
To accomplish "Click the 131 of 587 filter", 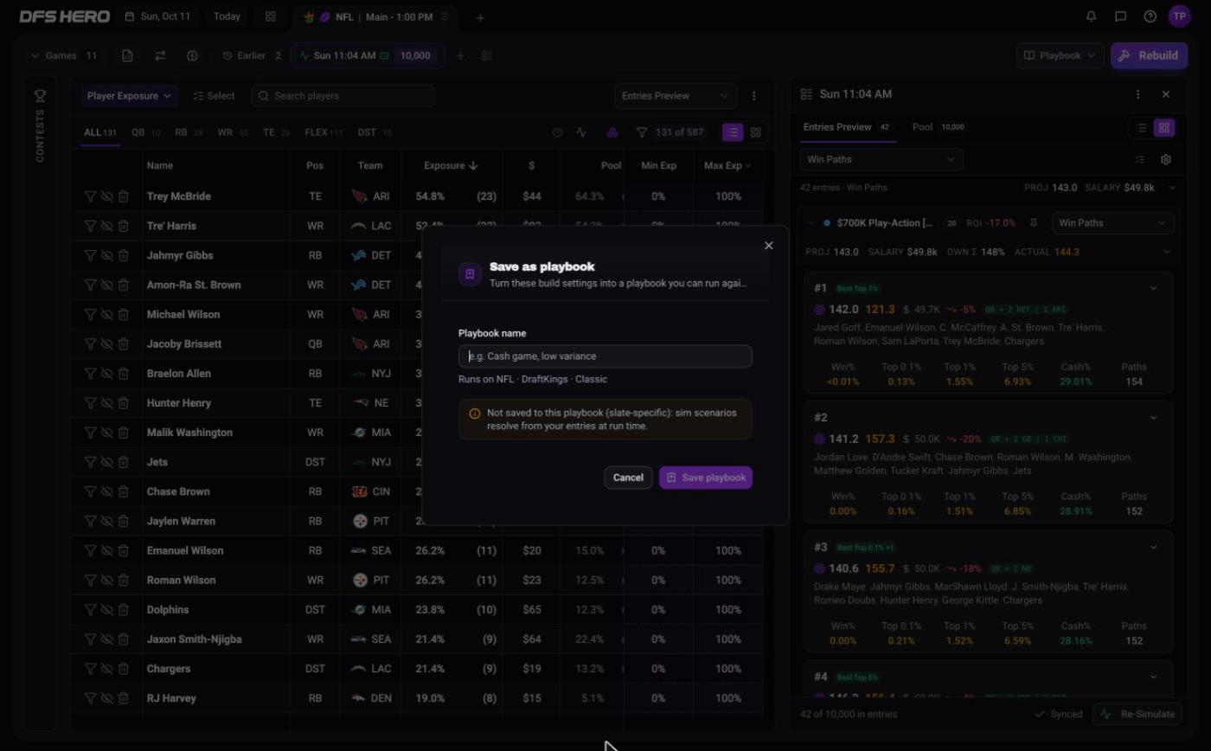I will click(x=670, y=132).
